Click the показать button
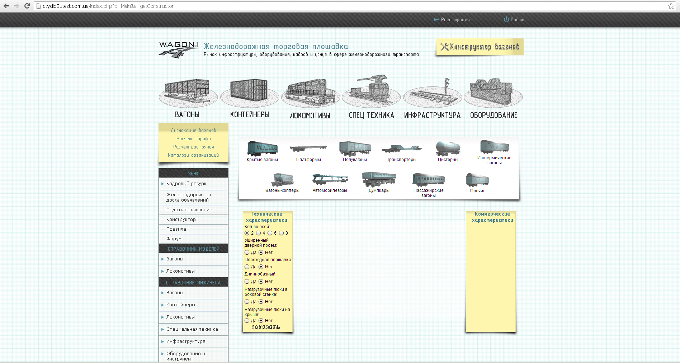Image resolution: width=680 pixels, height=363 pixels. [x=266, y=327]
